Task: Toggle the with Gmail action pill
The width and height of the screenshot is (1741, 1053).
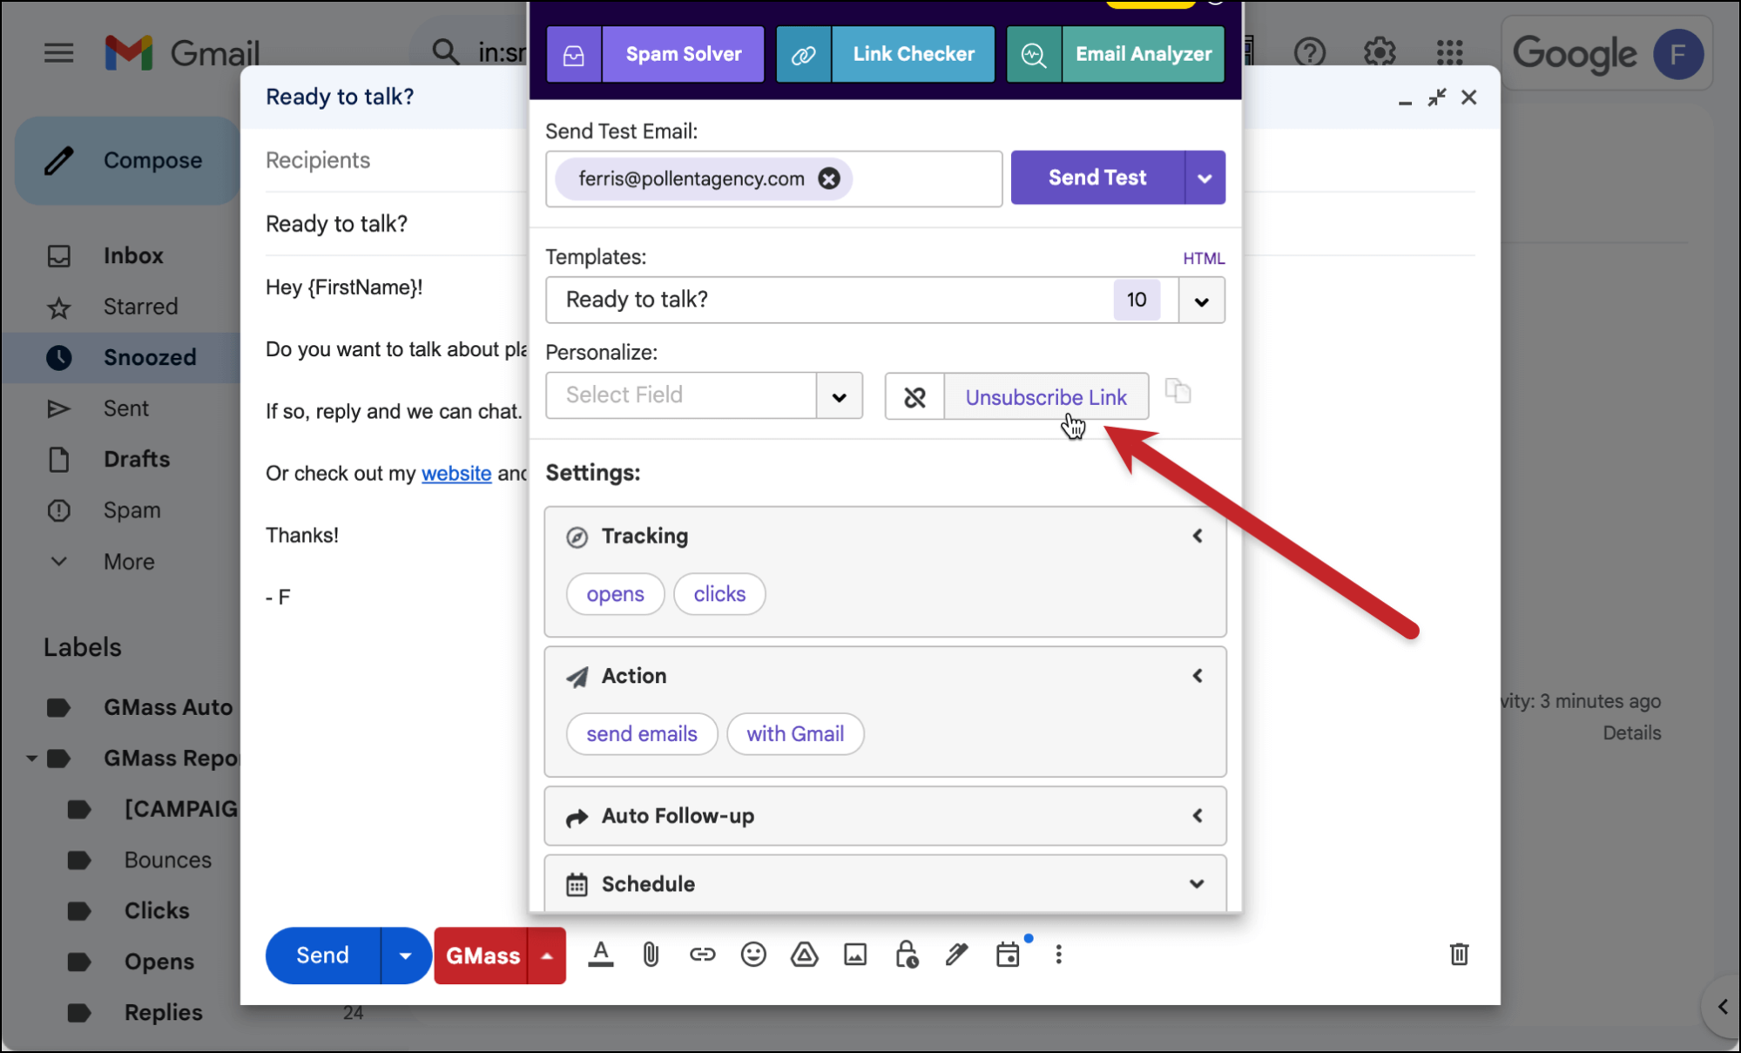Action: click(795, 734)
